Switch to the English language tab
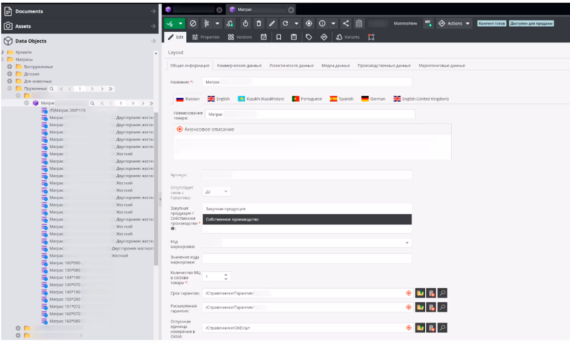Viewport: 570px width, 344px height. 219,99
